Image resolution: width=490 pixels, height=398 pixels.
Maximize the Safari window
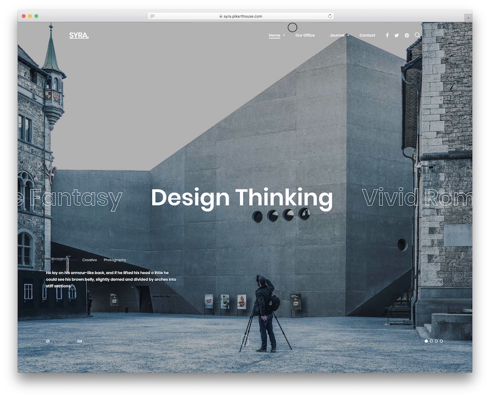(x=36, y=16)
